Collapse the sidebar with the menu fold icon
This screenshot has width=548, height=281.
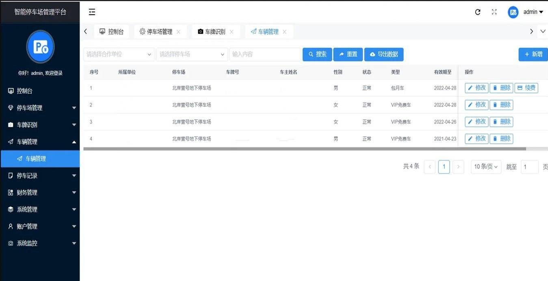92,12
